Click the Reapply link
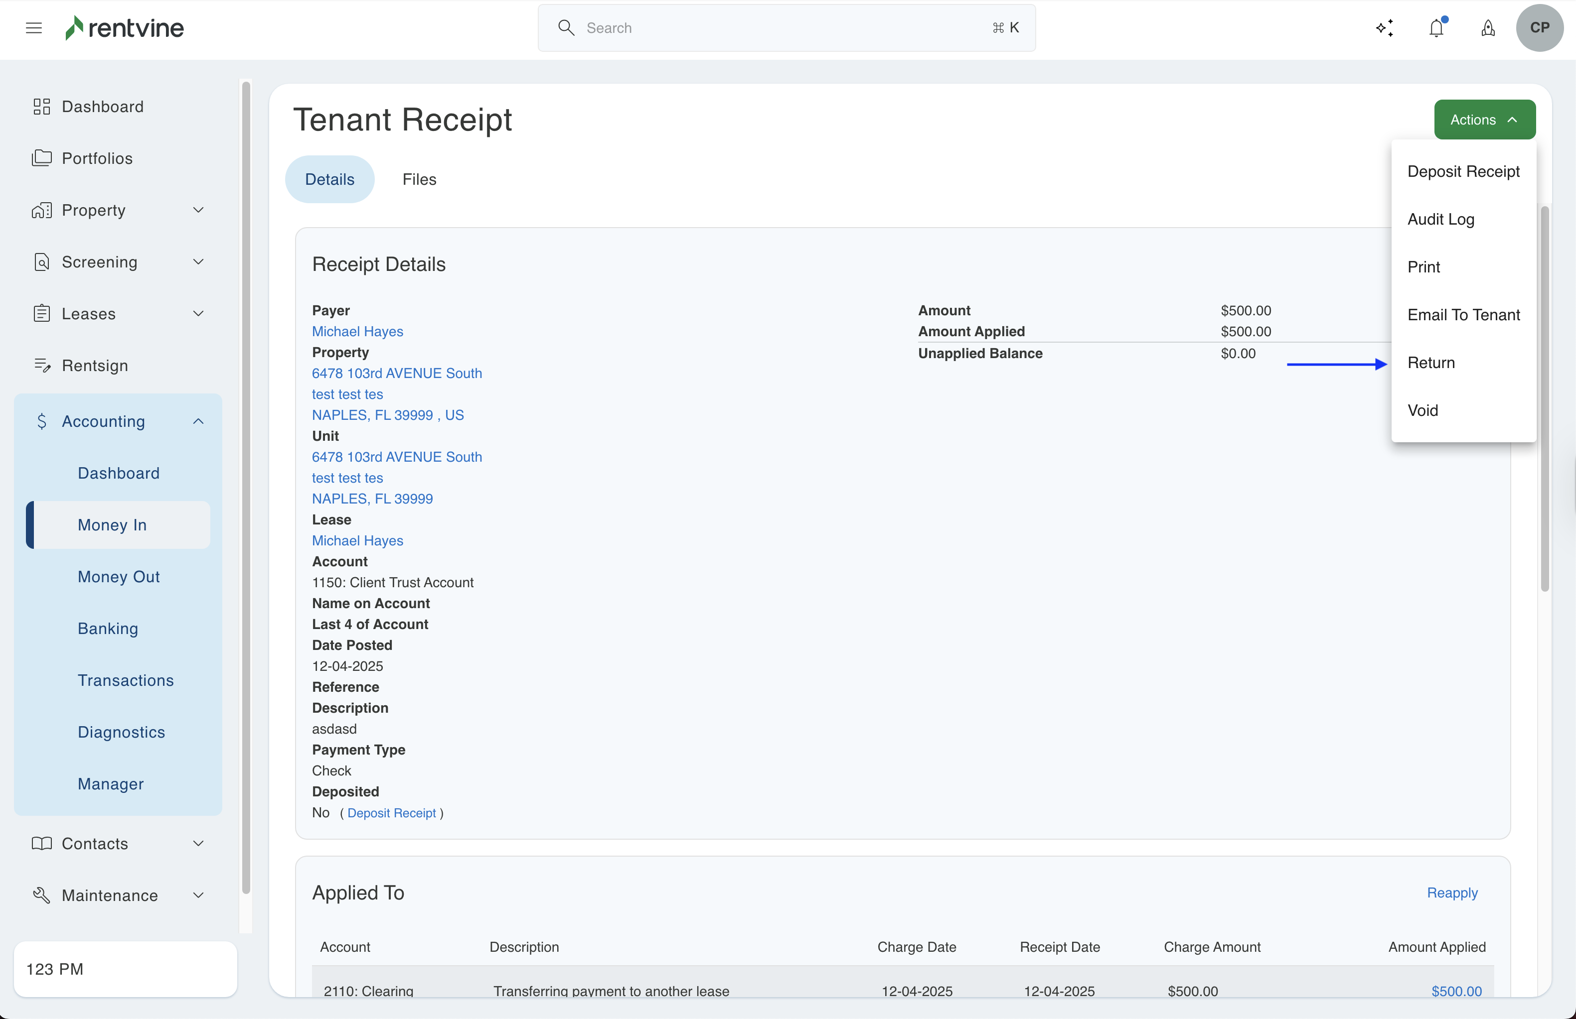 pos(1451,892)
